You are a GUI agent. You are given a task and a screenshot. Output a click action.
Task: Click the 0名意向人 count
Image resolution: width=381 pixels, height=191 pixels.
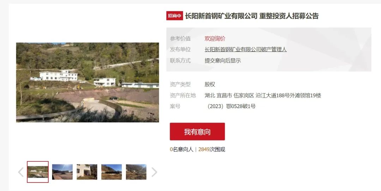tap(182, 149)
